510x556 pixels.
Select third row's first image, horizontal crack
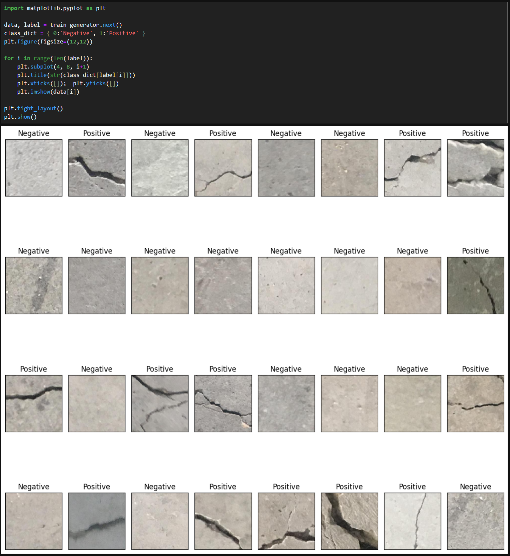[34, 404]
